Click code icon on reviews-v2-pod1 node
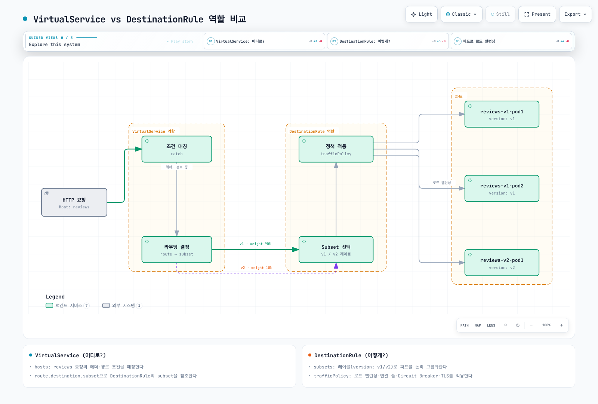This screenshot has width=598, height=404. point(470,254)
